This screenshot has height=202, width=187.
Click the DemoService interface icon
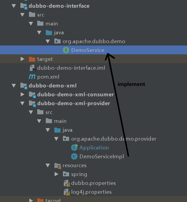pos(66,50)
